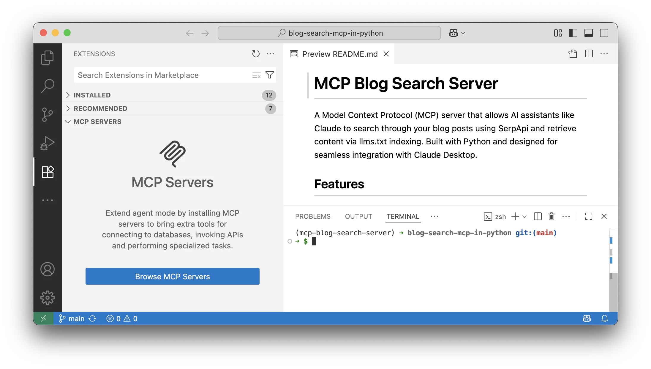This screenshot has height=369, width=651.
Task: Click the Copilot icon in the status bar
Action: tap(587, 318)
